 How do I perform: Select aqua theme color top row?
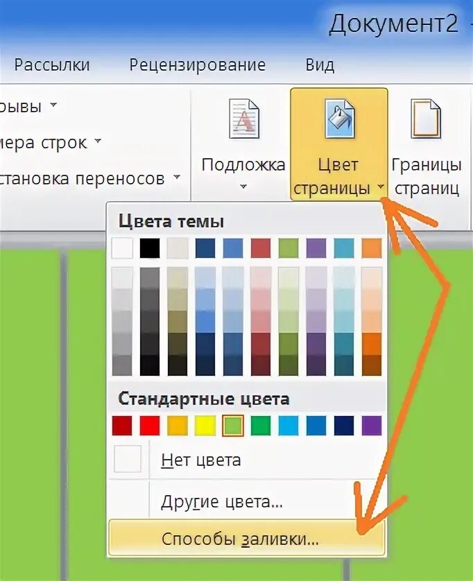344,248
